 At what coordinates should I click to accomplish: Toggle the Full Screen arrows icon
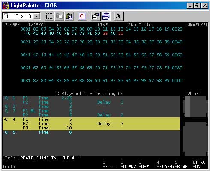click(82, 16)
